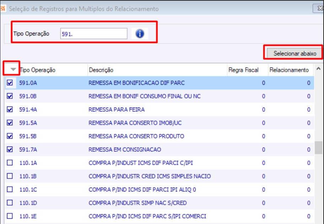Check the 110.1C row checkbox

pos(10,189)
